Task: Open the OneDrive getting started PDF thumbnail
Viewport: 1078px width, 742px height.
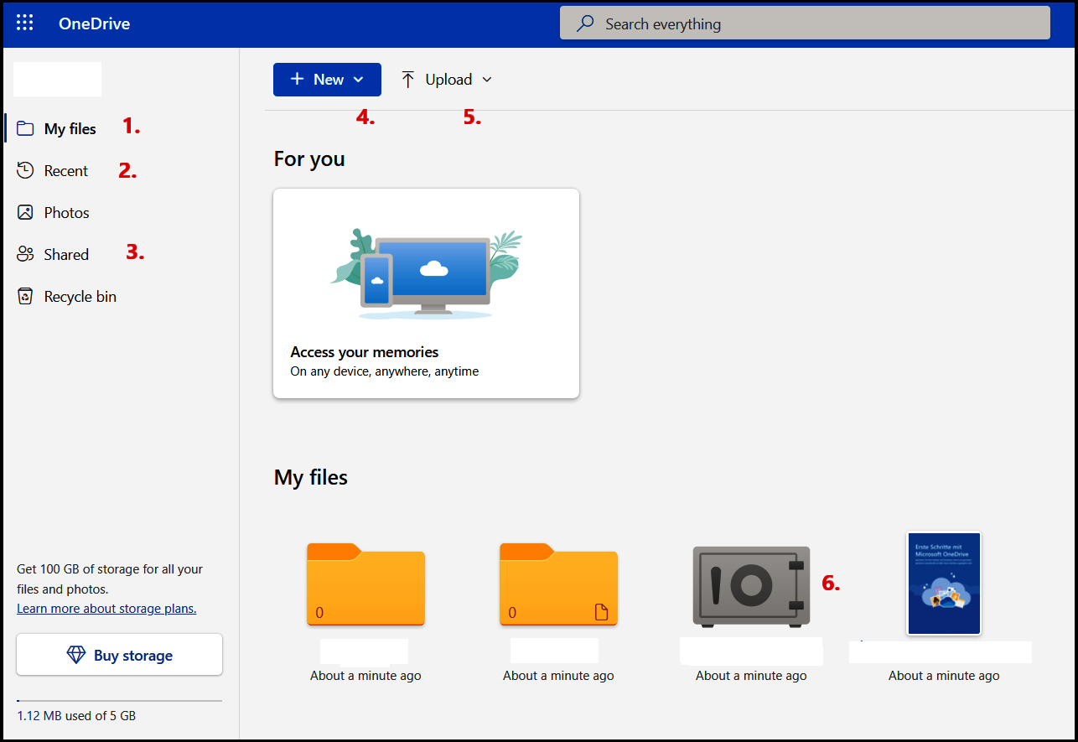Action: tap(943, 583)
